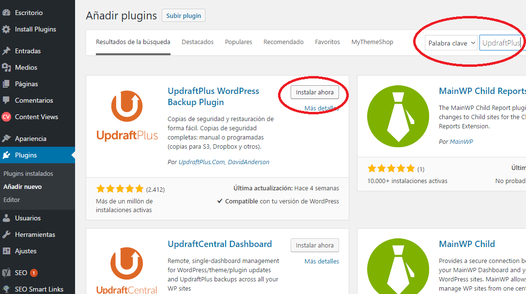This screenshot has height=294, width=526.
Task: Click MainWP Child Reports star rating
Action: coord(391,169)
